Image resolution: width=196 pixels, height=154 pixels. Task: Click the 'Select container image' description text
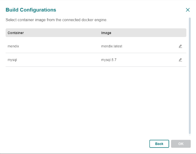coord(57,20)
